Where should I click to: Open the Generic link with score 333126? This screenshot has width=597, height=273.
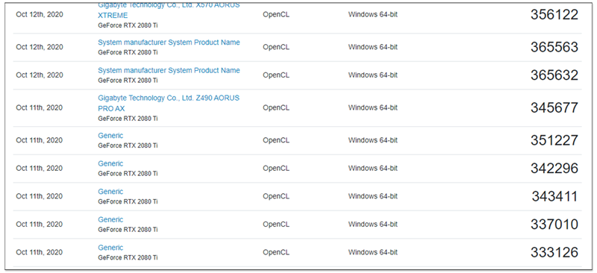(x=110, y=248)
